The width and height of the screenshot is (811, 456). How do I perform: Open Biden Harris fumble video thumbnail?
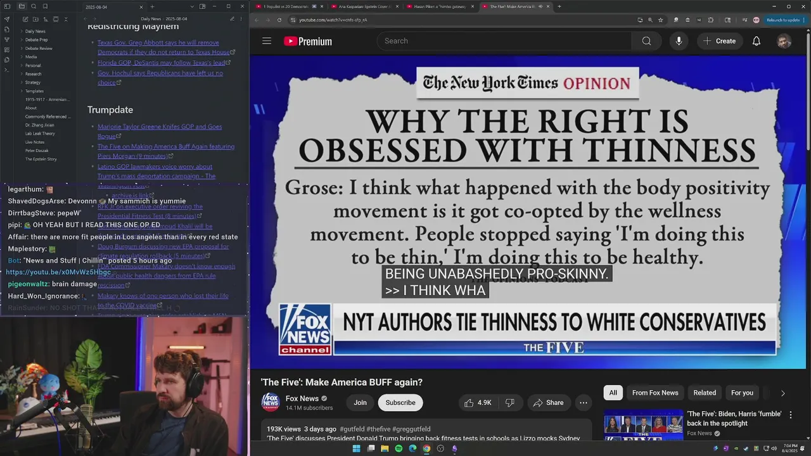[644, 424]
